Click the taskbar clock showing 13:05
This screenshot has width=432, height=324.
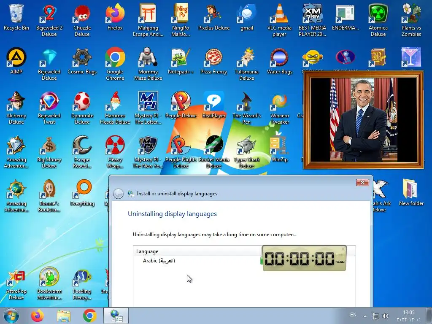(x=408, y=316)
